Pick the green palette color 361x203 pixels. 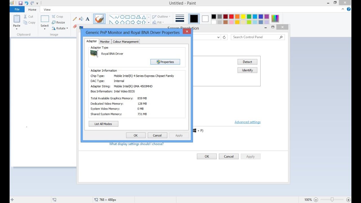point(249,17)
